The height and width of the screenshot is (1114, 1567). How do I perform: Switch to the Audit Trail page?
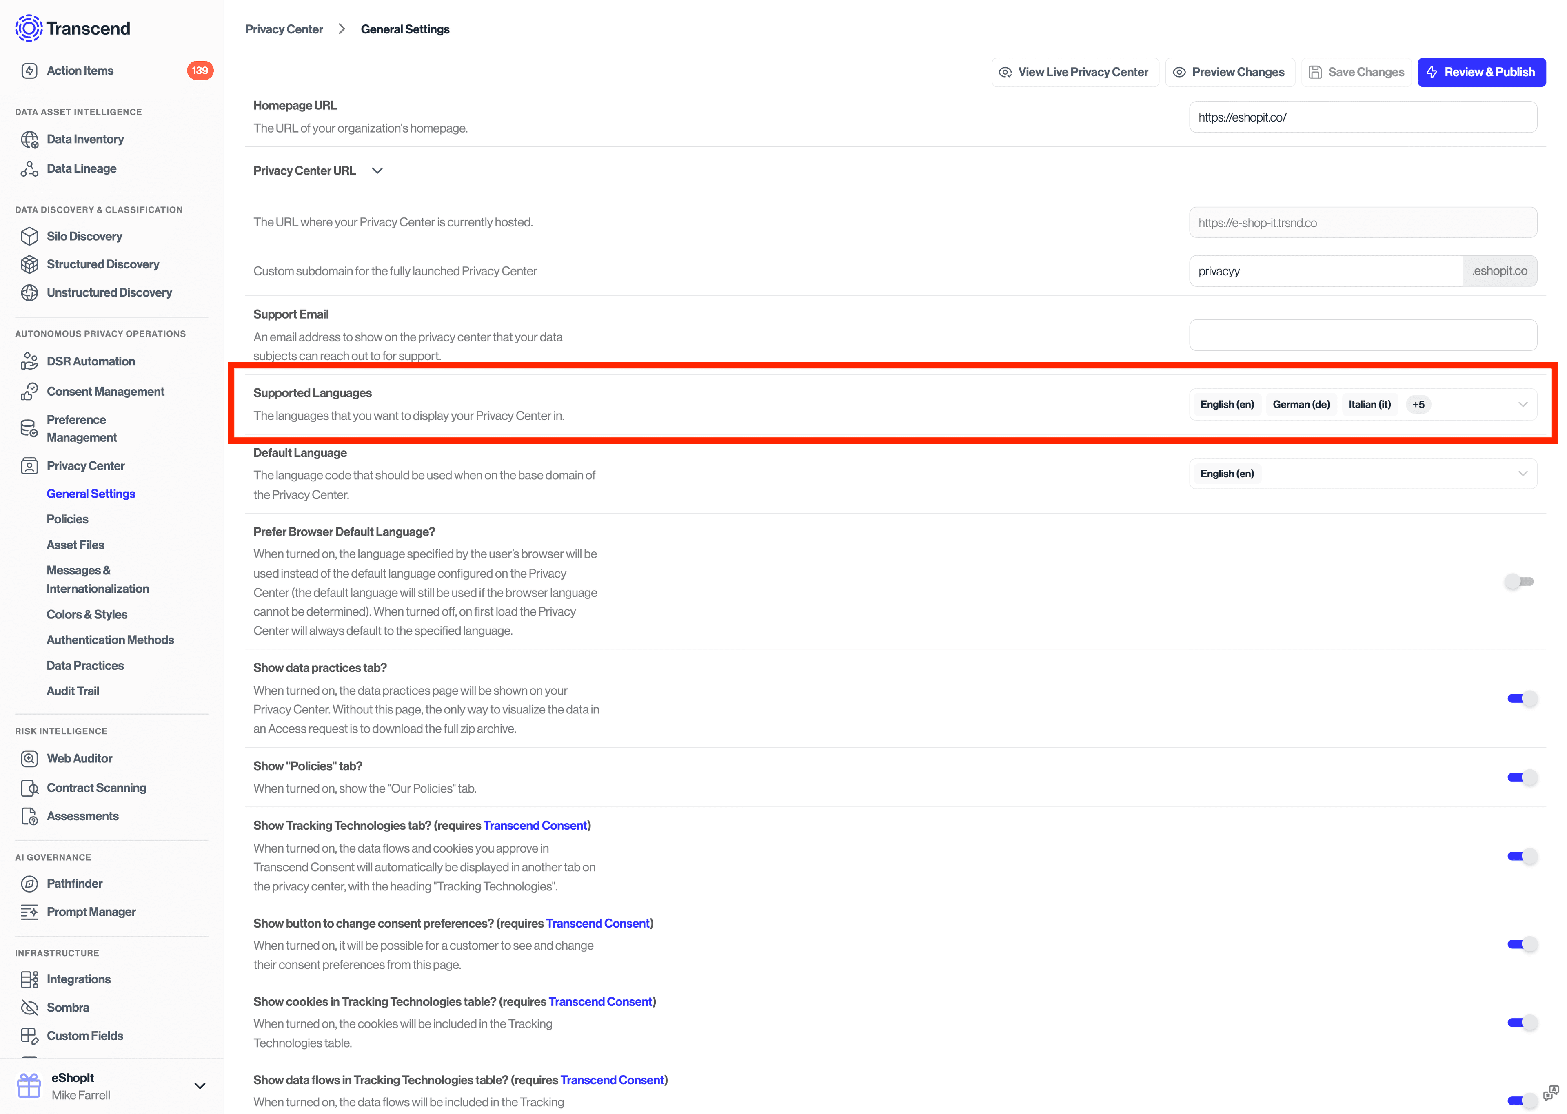coord(73,691)
